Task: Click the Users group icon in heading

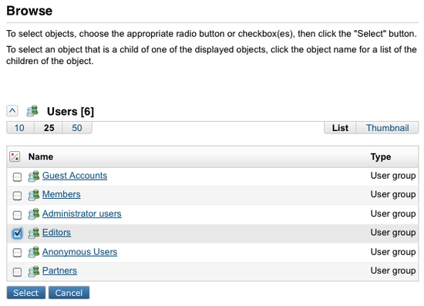Action: point(32,111)
